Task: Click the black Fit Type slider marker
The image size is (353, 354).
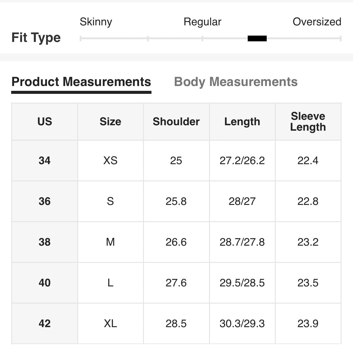Action: [x=257, y=38]
